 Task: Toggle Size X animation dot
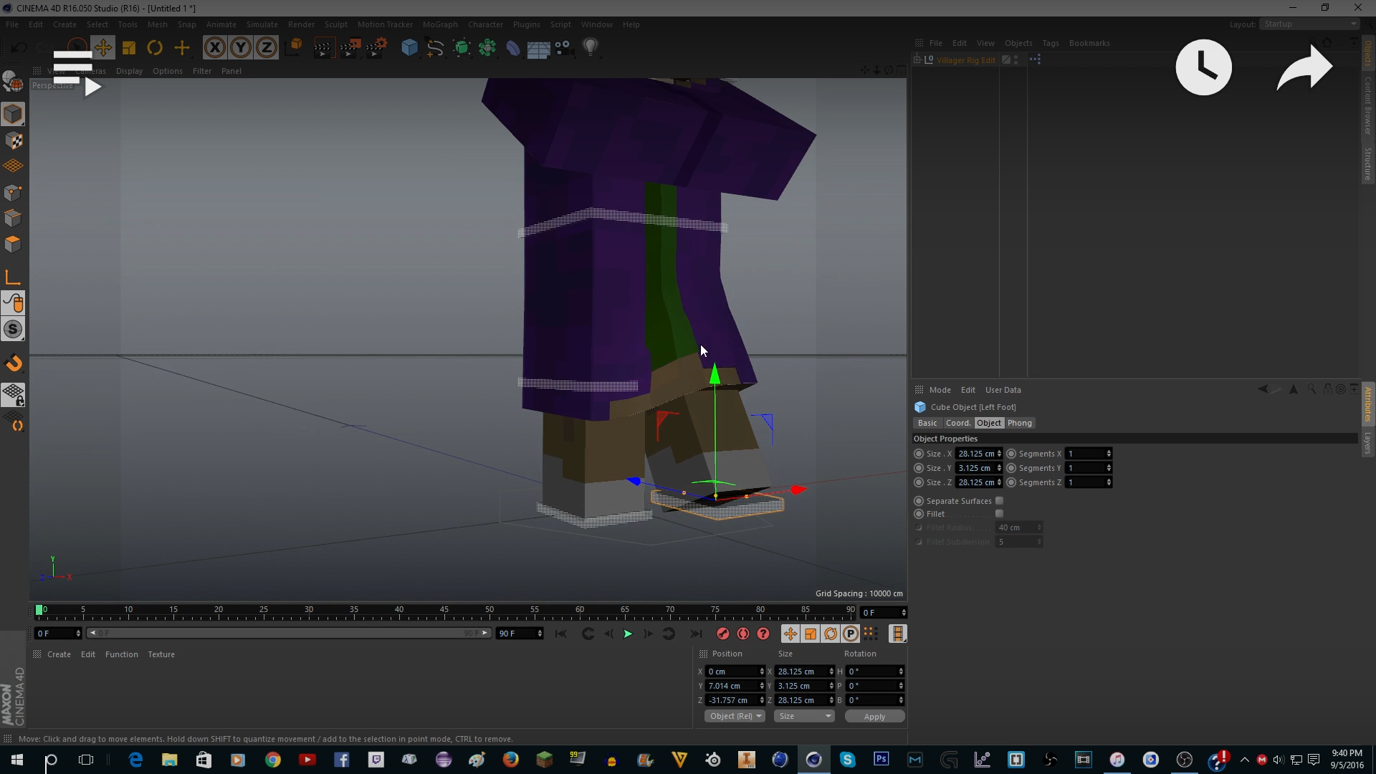[x=919, y=454]
